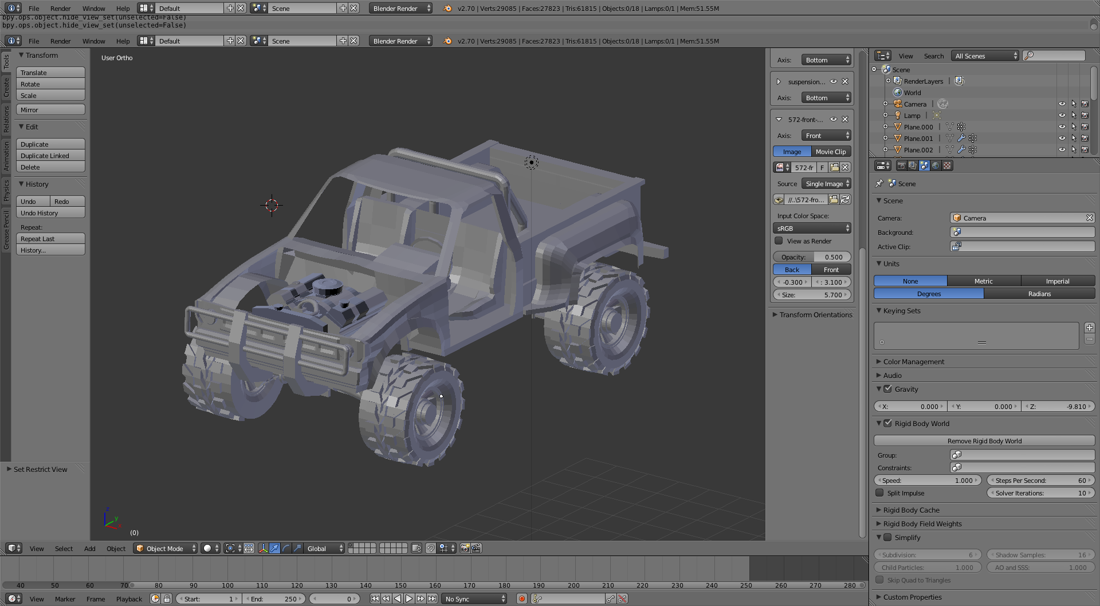1100x606 pixels.
Task: Click the background image Opacity slider
Action: click(x=812, y=257)
